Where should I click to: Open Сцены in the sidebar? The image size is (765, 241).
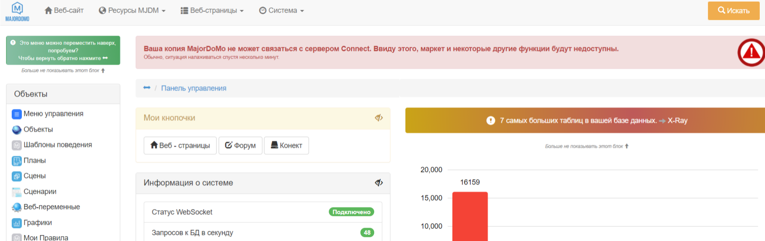[34, 176]
